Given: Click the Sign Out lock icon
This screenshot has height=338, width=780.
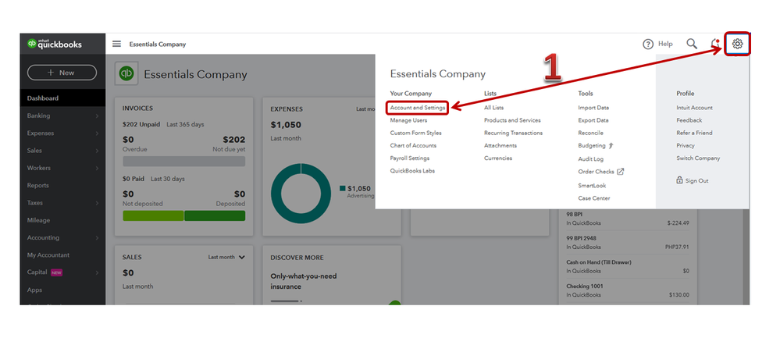Looking at the screenshot, I should (x=679, y=180).
